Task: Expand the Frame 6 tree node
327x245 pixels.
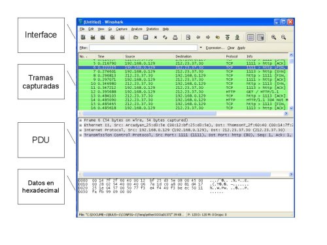Action: [80, 120]
